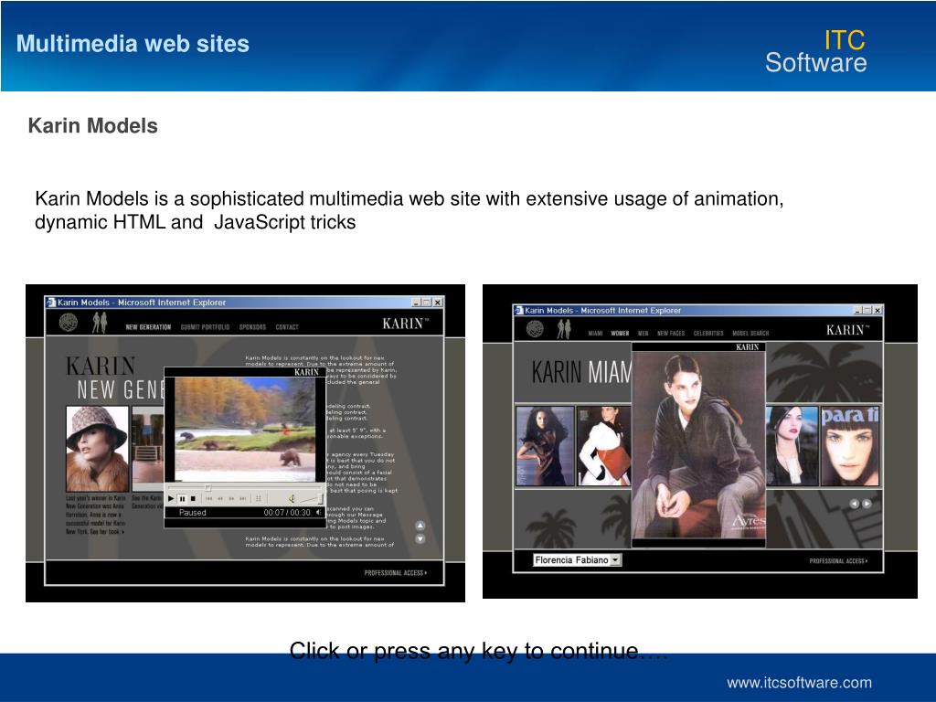Click the two-models silhouette icon in the left window
Viewport: 936px width, 702px height.
click(100, 323)
